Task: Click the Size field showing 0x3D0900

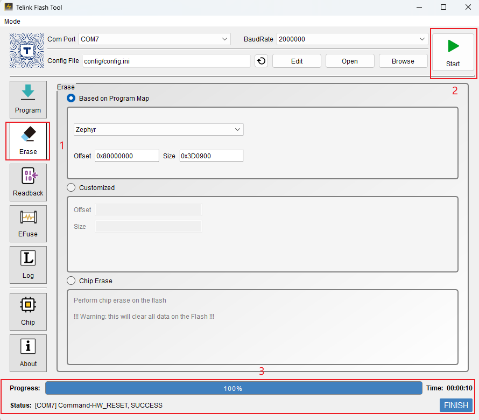Action: pos(212,156)
